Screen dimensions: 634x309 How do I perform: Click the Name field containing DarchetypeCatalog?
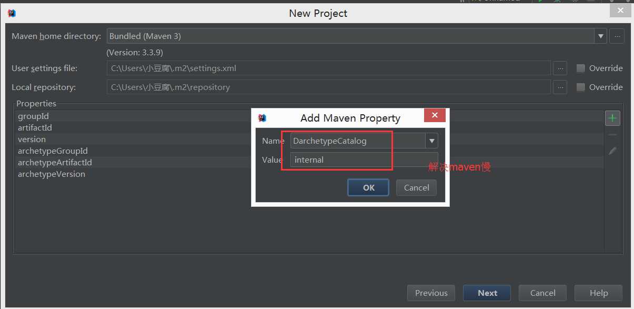click(x=358, y=141)
